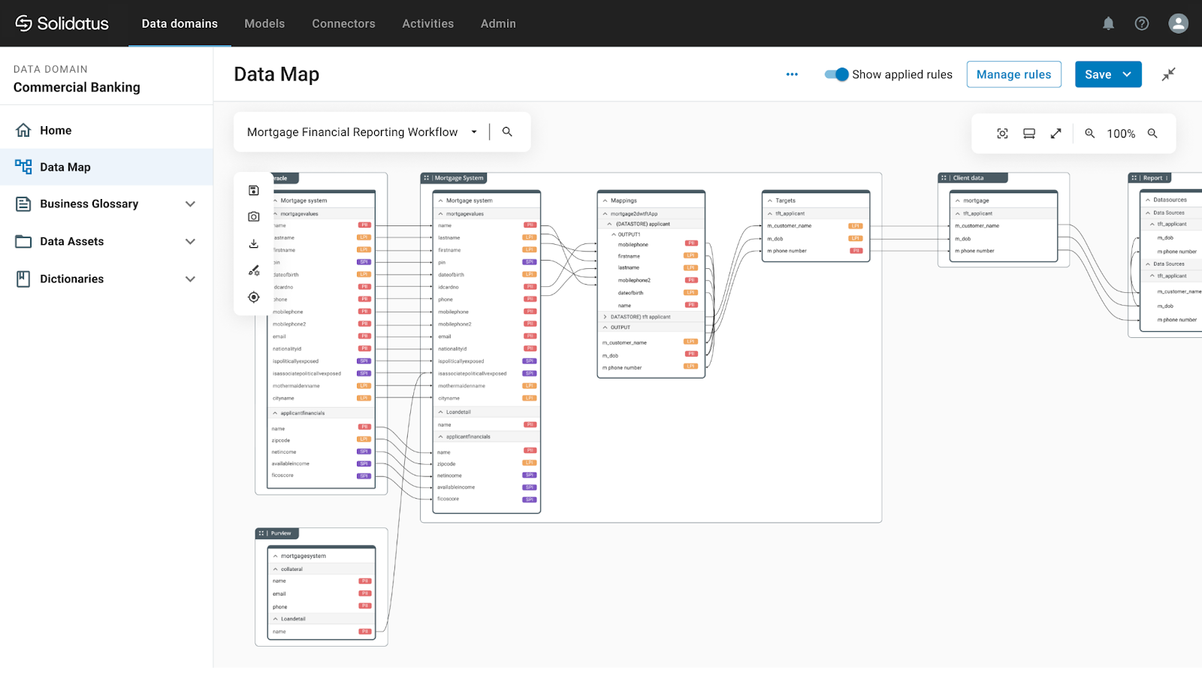Switch to the Connectors tab
The width and height of the screenshot is (1202, 676).
343,23
